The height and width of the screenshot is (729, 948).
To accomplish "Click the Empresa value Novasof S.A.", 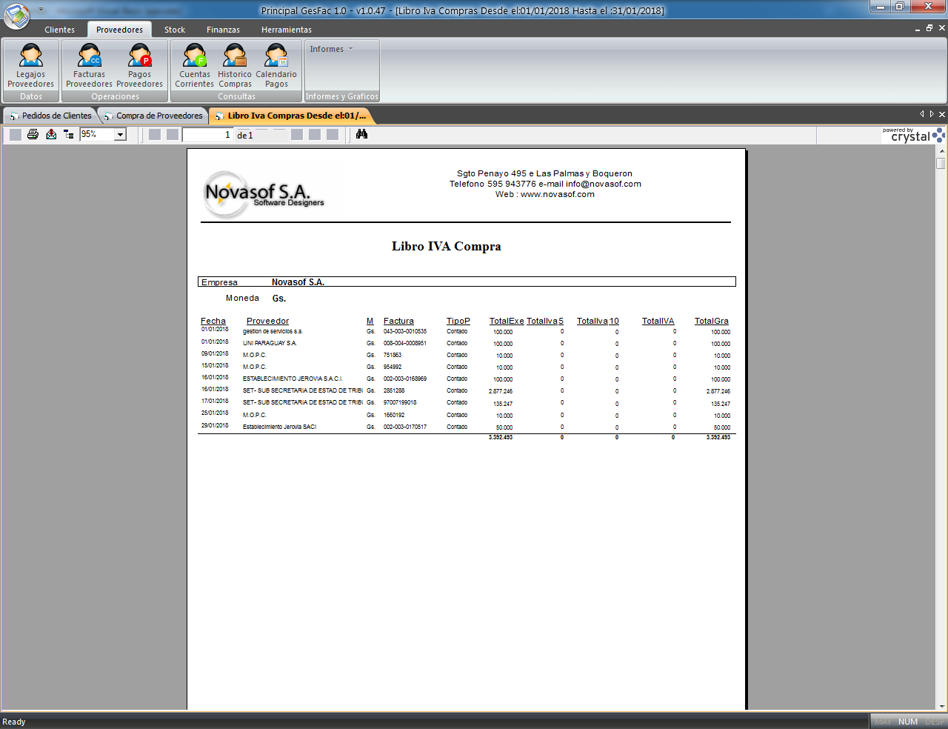I will (x=298, y=282).
